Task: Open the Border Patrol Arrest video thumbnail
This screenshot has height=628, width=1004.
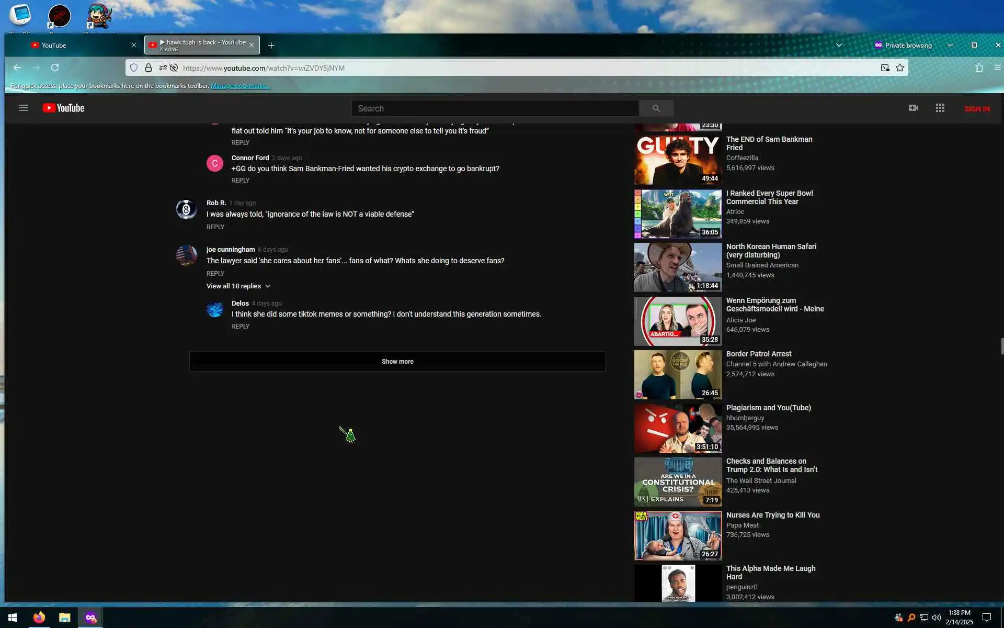Action: point(678,375)
